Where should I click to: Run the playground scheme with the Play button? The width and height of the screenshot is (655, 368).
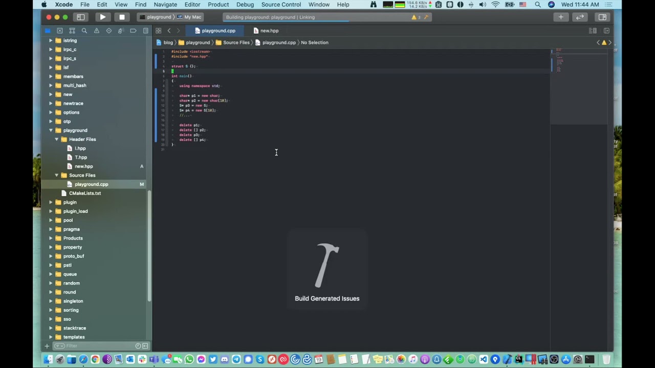tap(102, 17)
